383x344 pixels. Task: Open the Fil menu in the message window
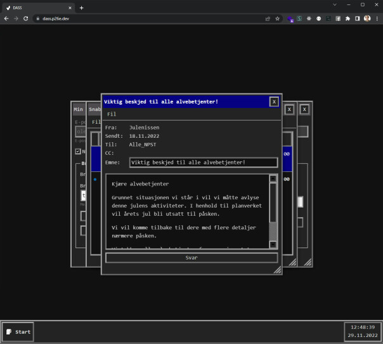coord(112,114)
